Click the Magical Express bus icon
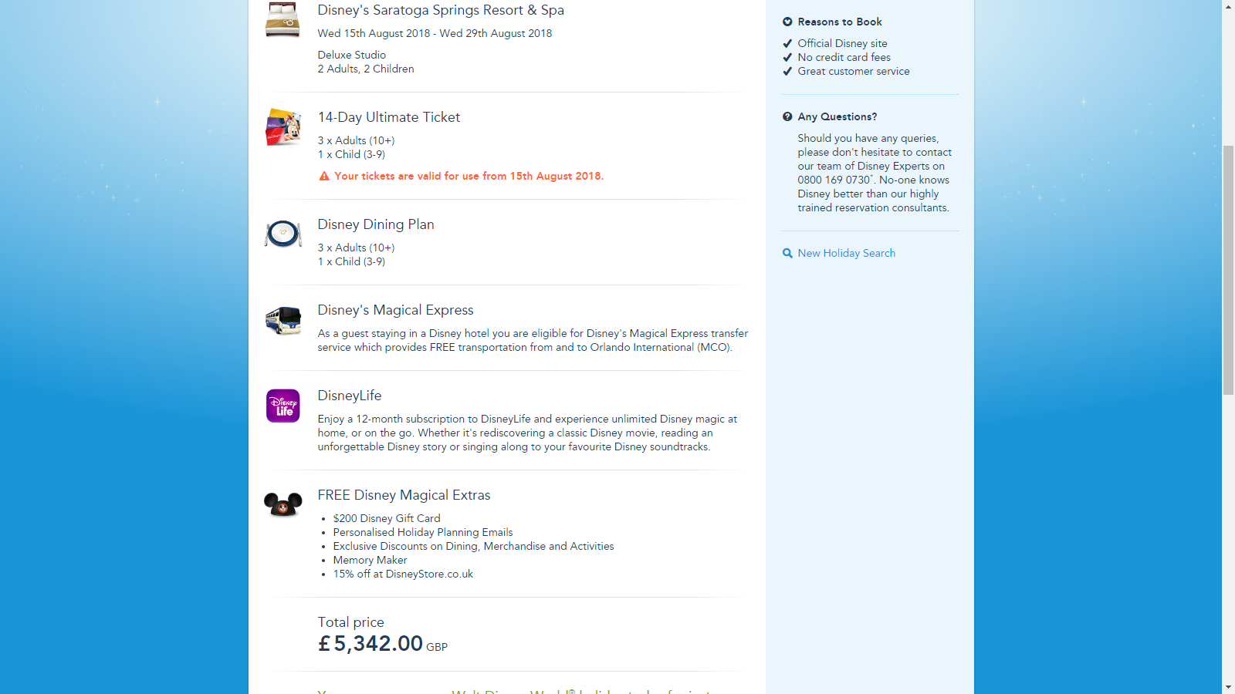Image resolution: width=1235 pixels, height=694 pixels. click(x=283, y=320)
